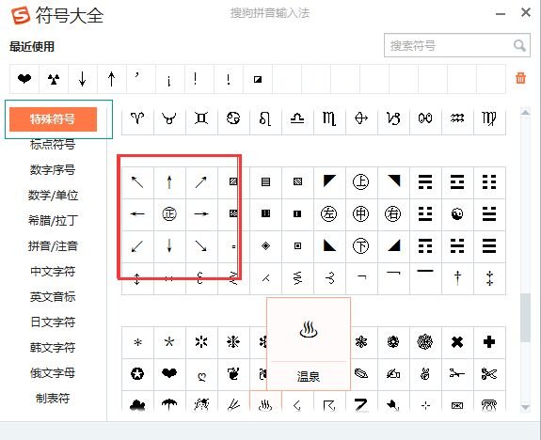Image resolution: width=541 pixels, height=440 pixels.
Task: Open the 数字序号 category
Action: [53, 169]
